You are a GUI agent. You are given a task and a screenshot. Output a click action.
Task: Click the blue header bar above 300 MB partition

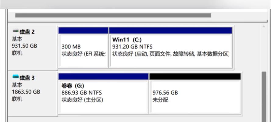coord(83,30)
